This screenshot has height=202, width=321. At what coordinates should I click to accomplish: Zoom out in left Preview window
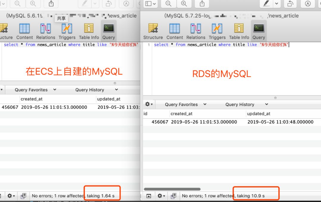tap(18, 4)
